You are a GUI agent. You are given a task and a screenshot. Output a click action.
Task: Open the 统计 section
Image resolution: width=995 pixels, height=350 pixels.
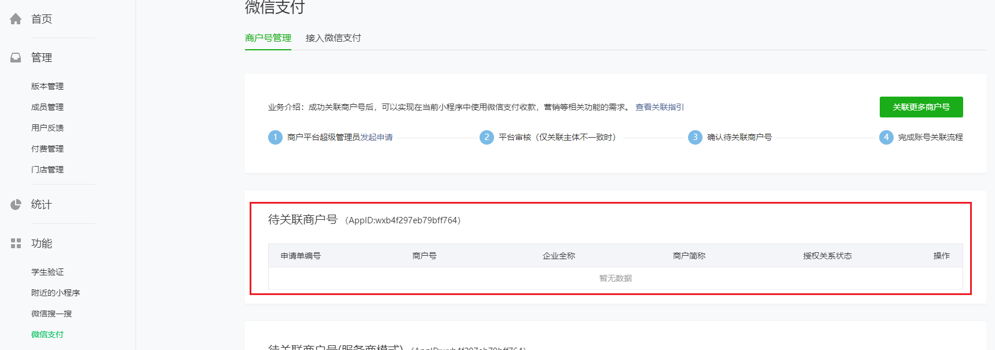42,204
